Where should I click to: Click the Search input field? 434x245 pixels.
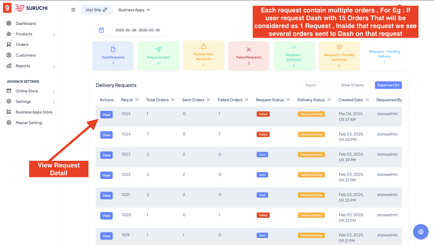pos(319,85)
